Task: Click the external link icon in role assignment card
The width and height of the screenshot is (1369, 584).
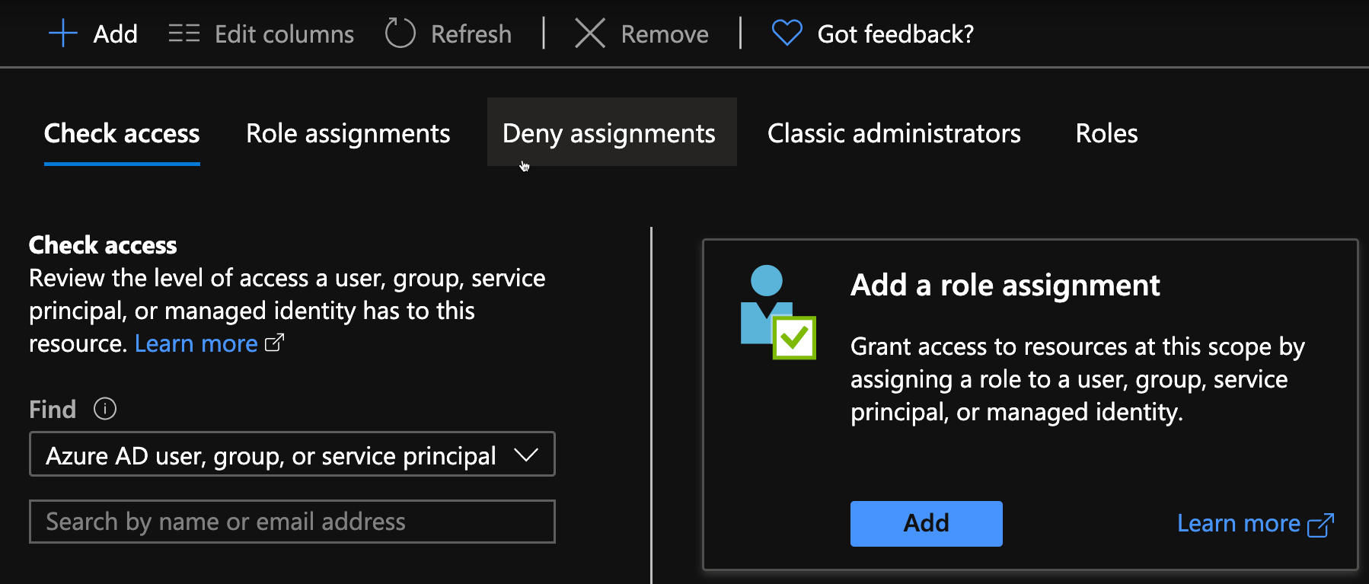Action: point(1320,525)
